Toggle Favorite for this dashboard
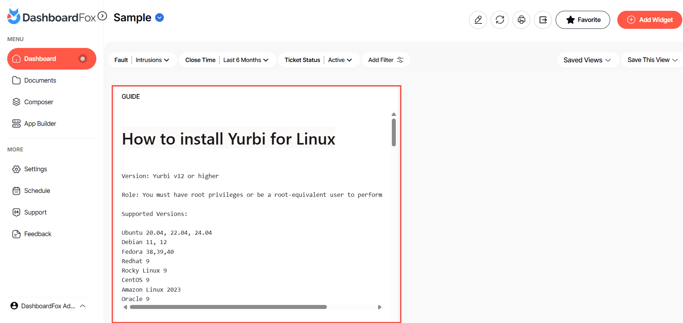Viewport: 683px width, 323px height. pyautogui.click(x=583, y=20)
